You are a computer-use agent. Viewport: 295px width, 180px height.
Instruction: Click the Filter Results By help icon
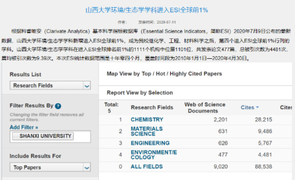click(58, 106)
